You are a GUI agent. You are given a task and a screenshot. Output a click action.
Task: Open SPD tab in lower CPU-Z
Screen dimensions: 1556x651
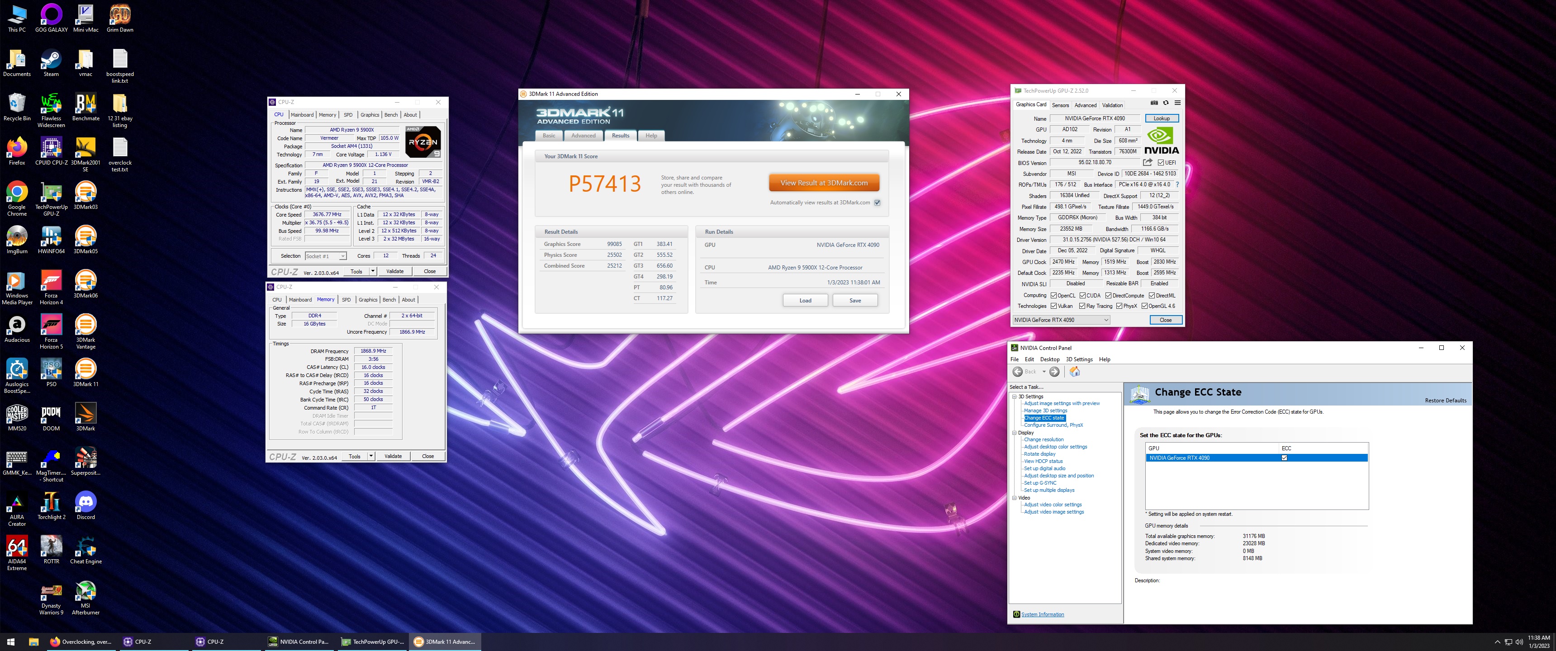(x=346, y=300)
